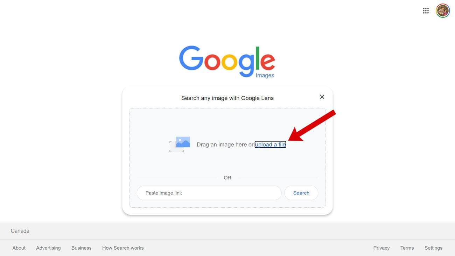Click the blue image placeholder icon
This screenshot has width=455, height=256.
coord(180,144)
